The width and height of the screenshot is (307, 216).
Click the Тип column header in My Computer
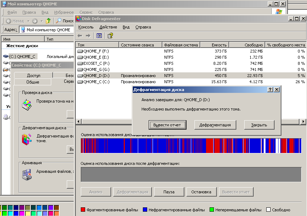(59, 39)
